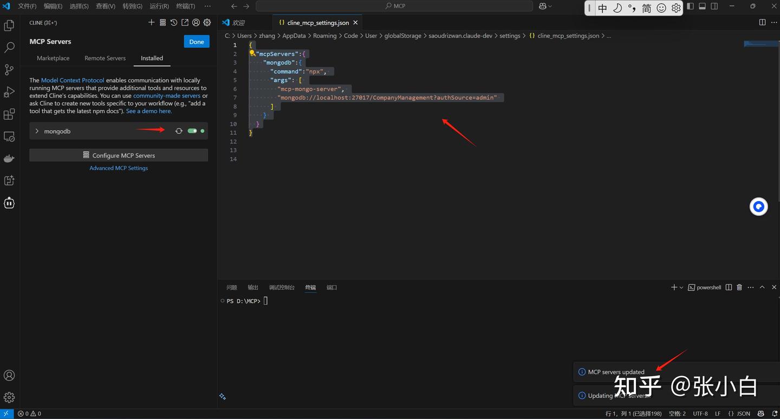Image resolution: width=780 pixels, height=419 pixels.
Task: Open Extensions view in activity bar
Action: coord(9,114)
